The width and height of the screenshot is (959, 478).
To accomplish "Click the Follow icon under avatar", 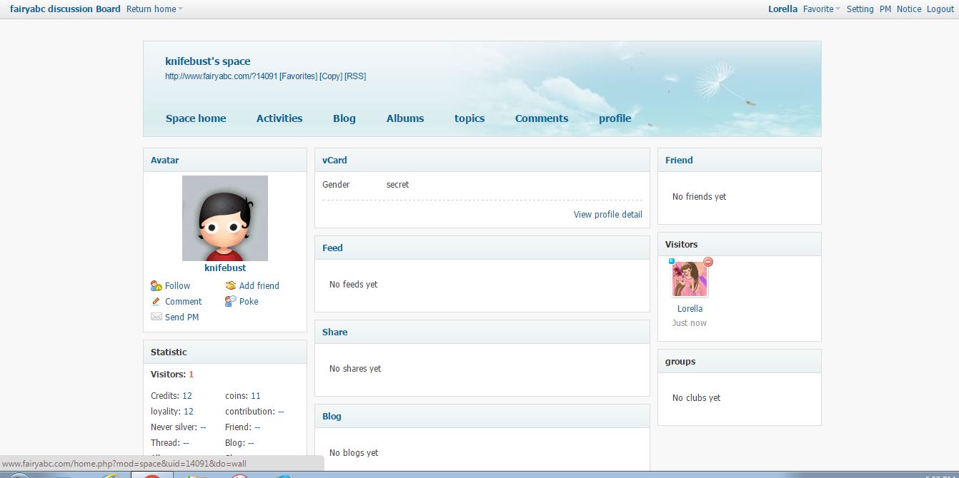I will click(156, 286).
